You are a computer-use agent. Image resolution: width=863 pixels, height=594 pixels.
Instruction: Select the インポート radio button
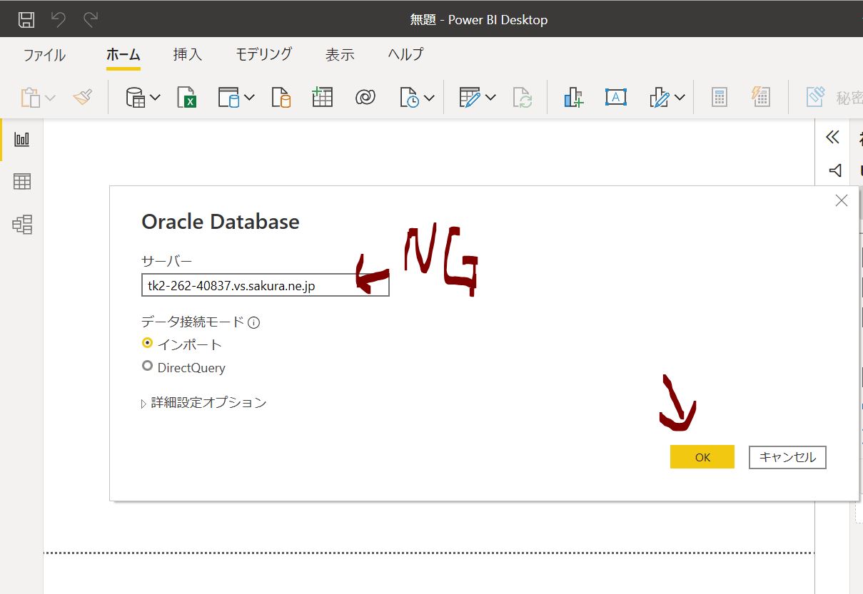148,343
